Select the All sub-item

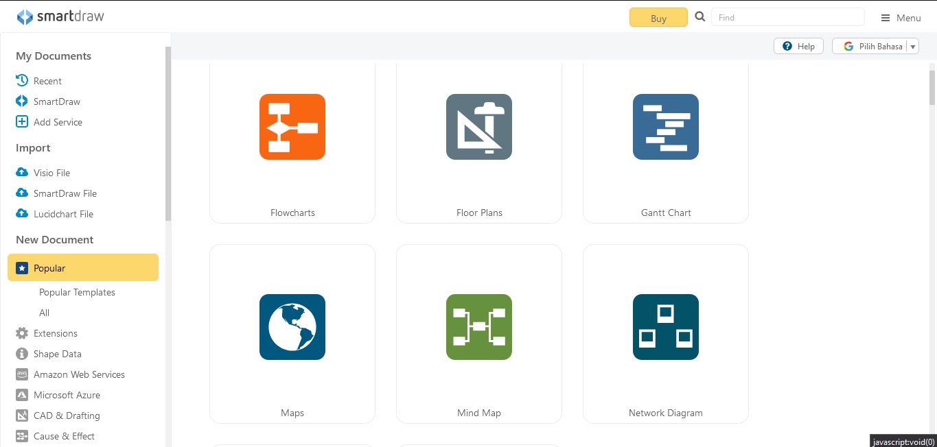45,313
